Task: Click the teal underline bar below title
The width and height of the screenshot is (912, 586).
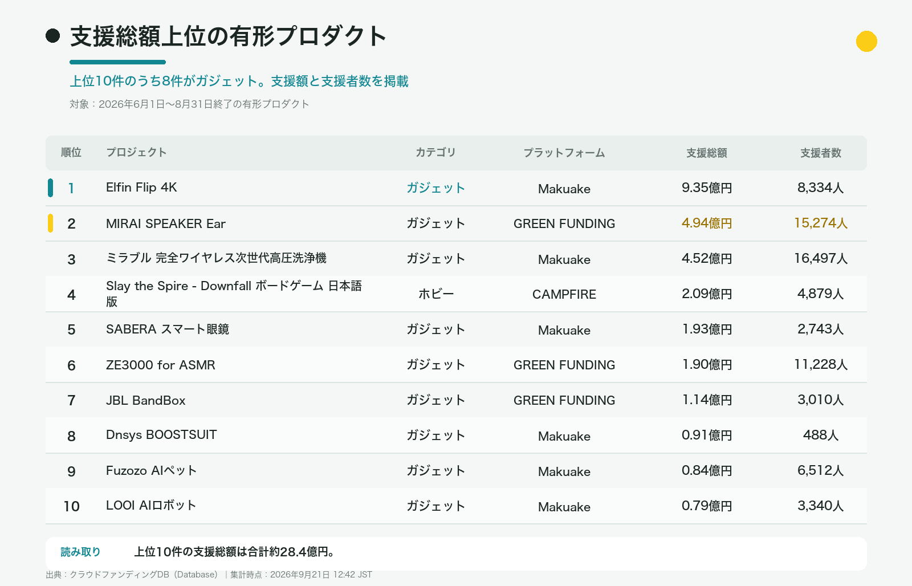Action: click(x=117, y=62)
